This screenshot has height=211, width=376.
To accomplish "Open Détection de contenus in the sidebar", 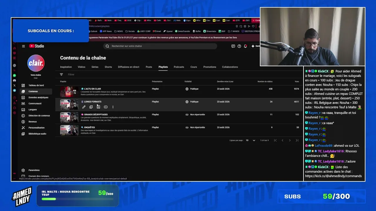I will [x=36, y=115].
